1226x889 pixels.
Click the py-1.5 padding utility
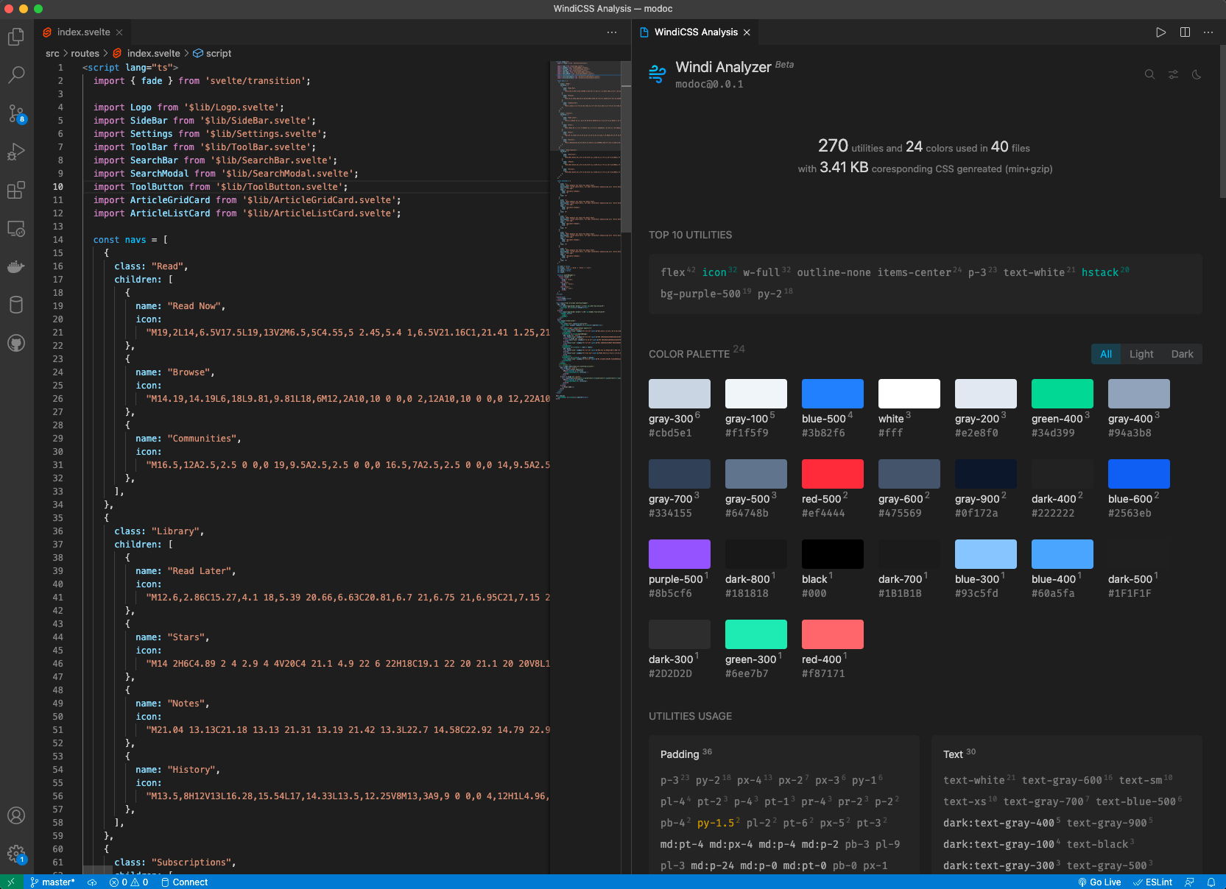click(716, 824)
